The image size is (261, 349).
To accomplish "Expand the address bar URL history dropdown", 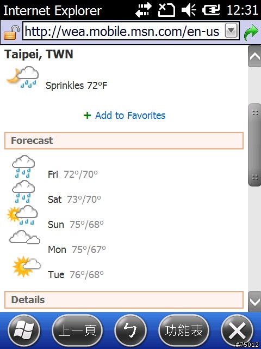I will click(232, 31).
